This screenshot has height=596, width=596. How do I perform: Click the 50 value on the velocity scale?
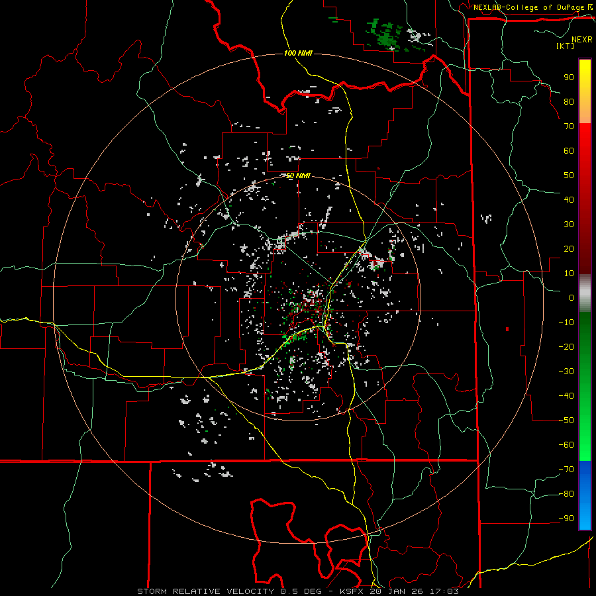tap(569, 175)
